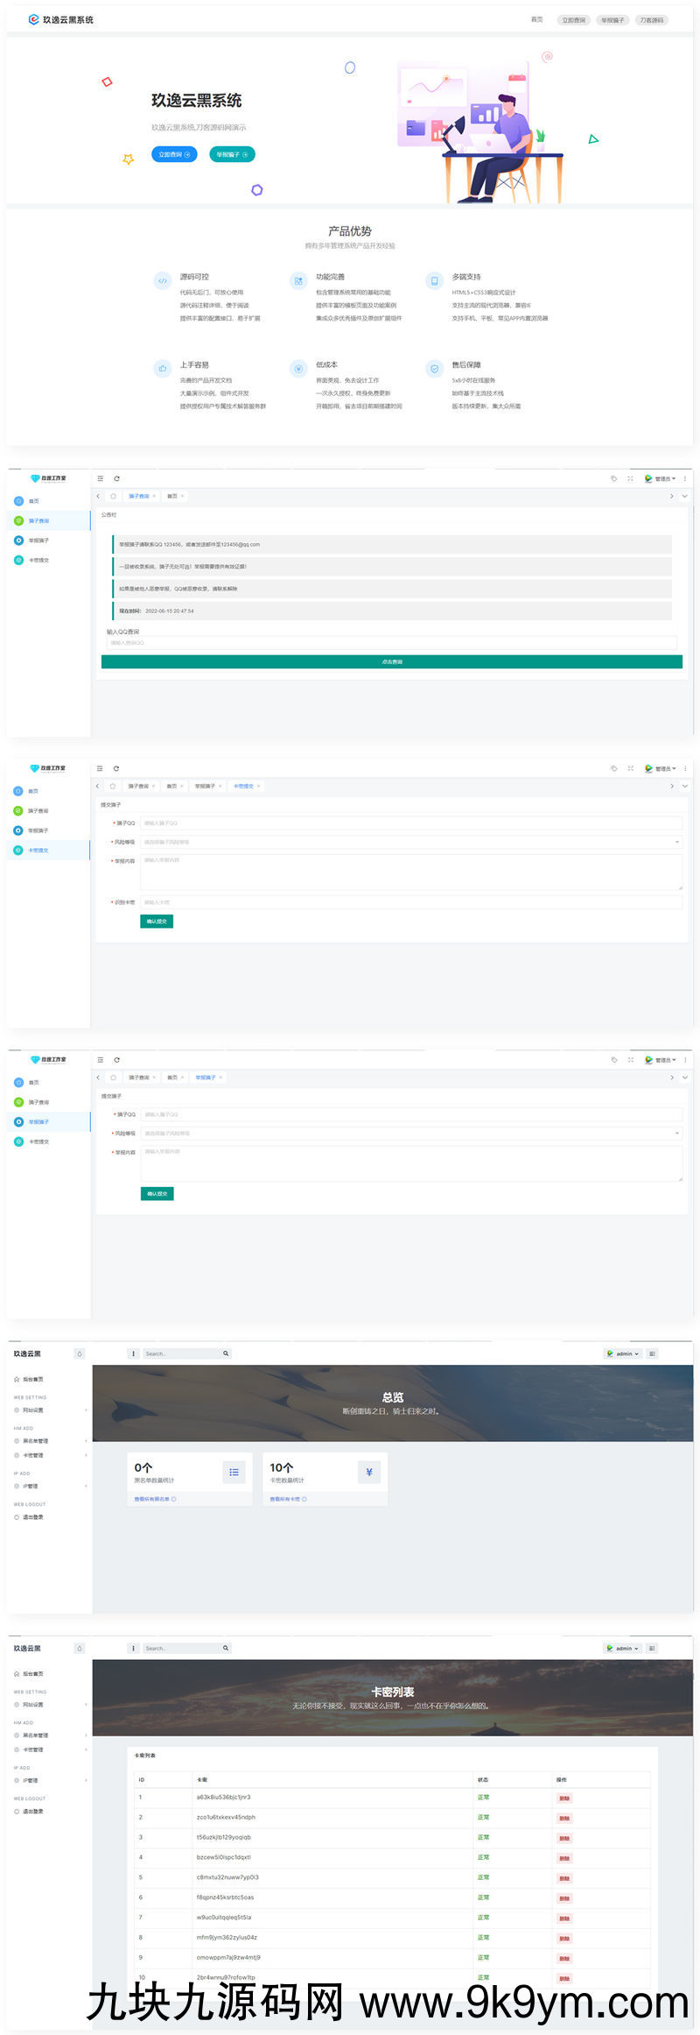This screenshot has height=2035, width=700.
Task: Open 风险等级 dropdown in the form with 识别卡密
Action: (410, 842)
